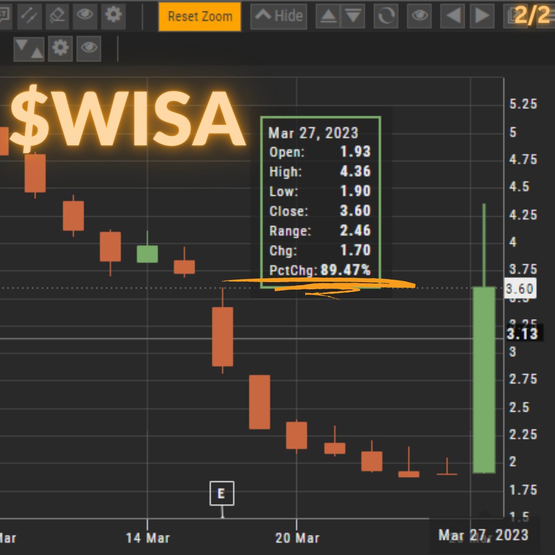Click the High 4.36 value in tooltip
This screenshot has height=555, width=555.
point(356,171)
